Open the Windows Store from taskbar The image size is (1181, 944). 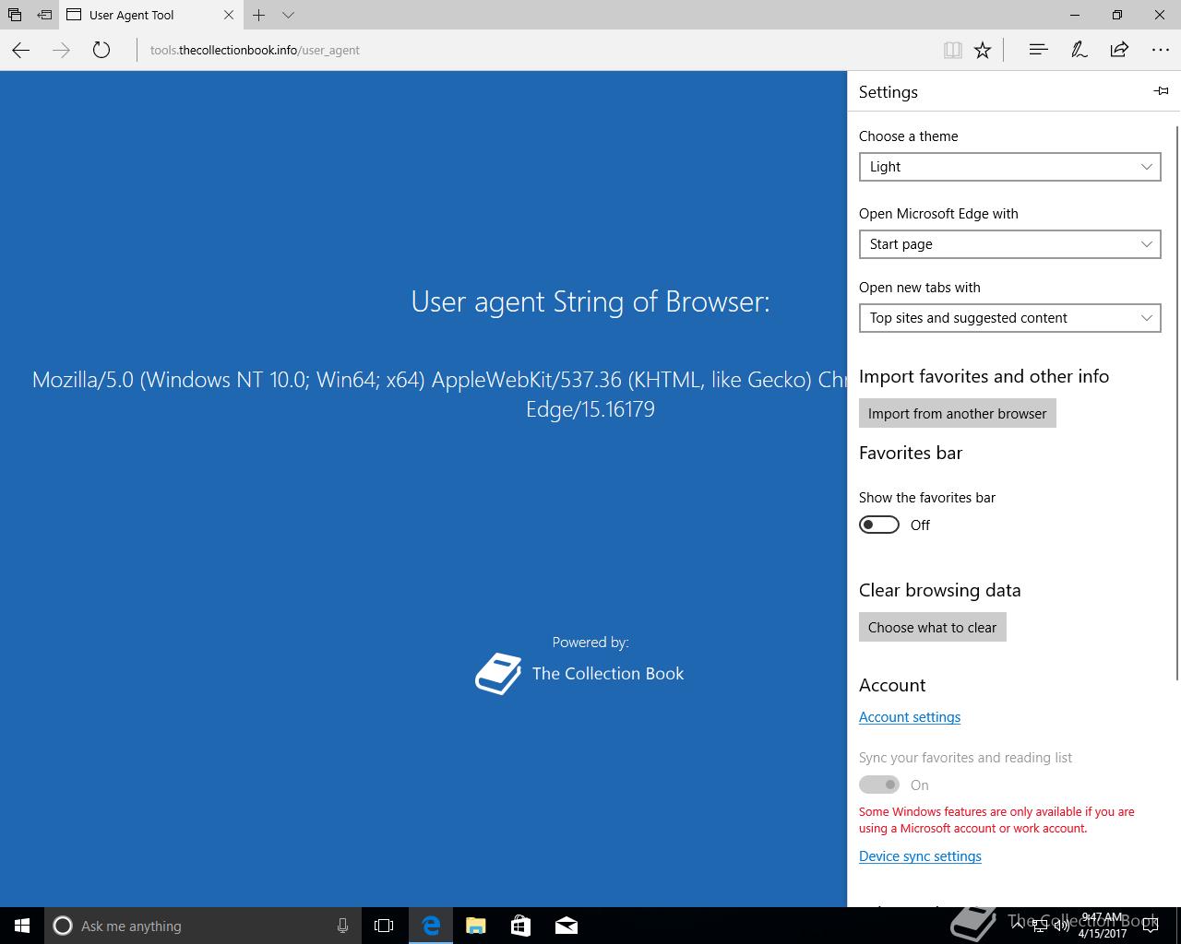click(x=521, y=926)
